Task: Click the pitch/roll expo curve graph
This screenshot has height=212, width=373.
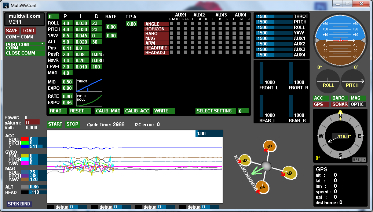Action: pyautogui.click(x=89, y=100)
